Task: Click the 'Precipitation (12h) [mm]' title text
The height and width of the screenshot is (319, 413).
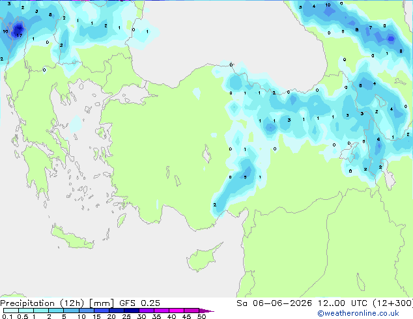Action: [x=57, y=303]
